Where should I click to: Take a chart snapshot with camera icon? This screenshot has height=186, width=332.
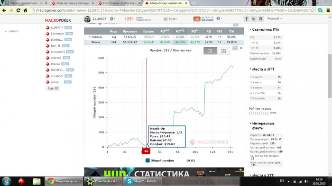[x=235, y=48]
